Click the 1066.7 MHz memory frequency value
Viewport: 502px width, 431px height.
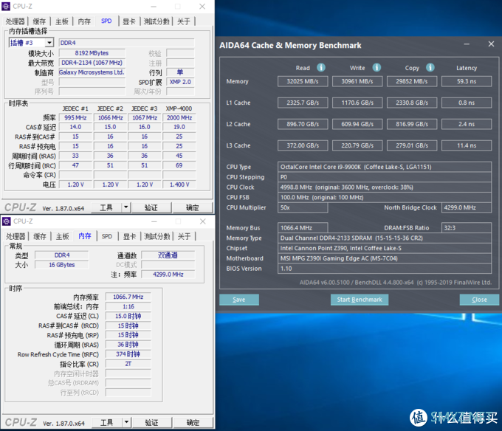coord(128,297)
